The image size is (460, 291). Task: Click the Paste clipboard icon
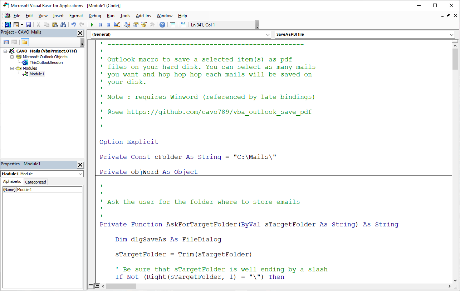coord(55,25)
